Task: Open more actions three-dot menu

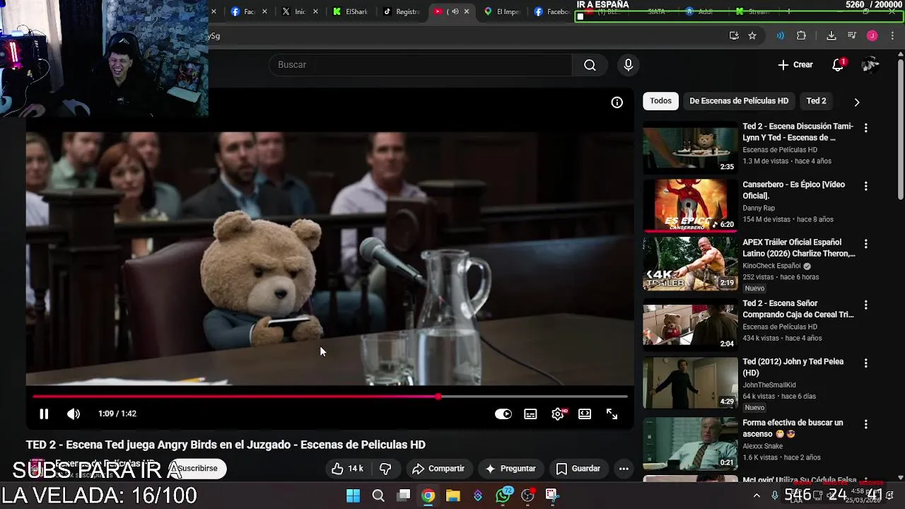Action: [624, 469]
